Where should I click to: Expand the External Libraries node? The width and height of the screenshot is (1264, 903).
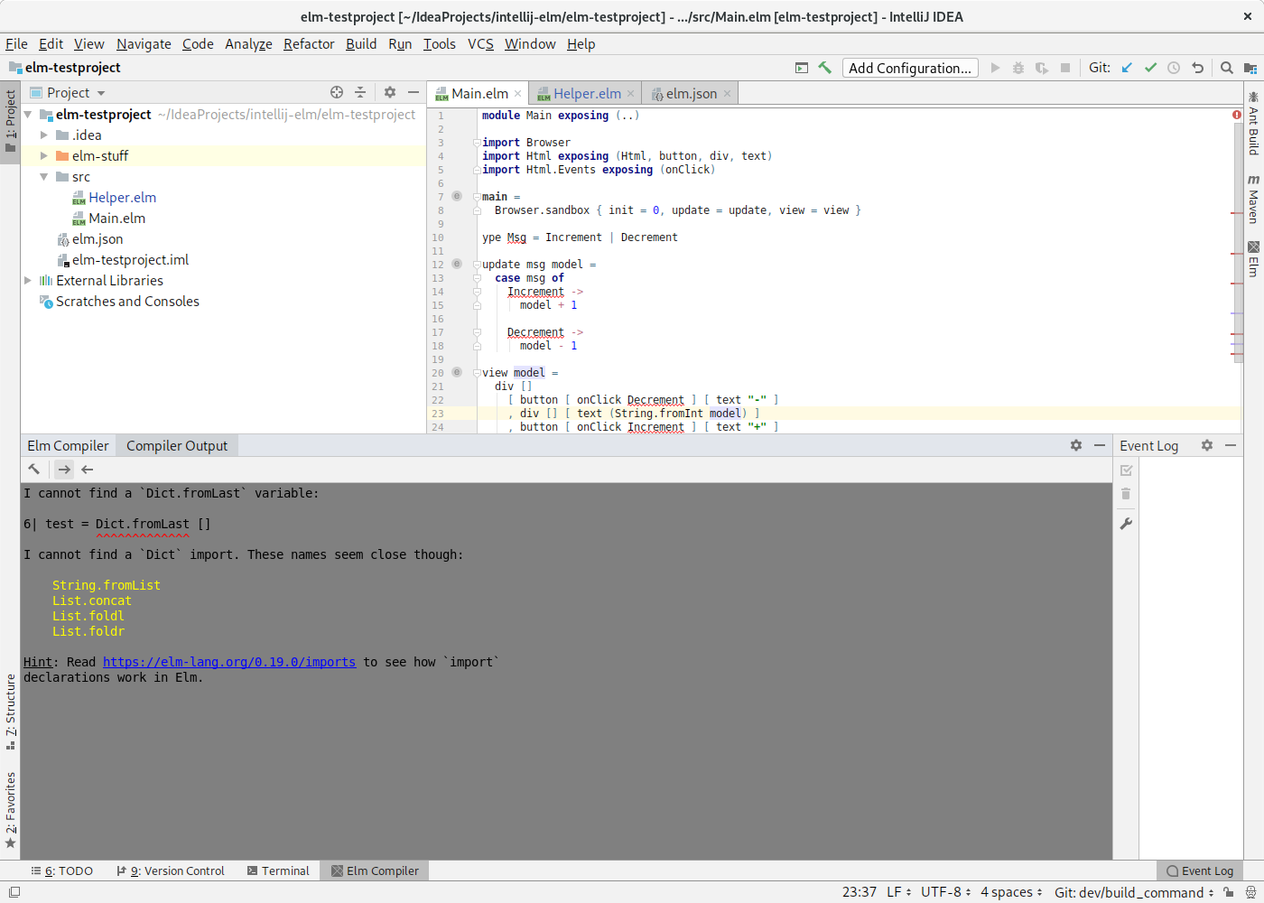28,280
